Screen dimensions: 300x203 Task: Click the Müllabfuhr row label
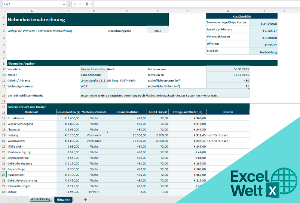(x=32, y=147)
